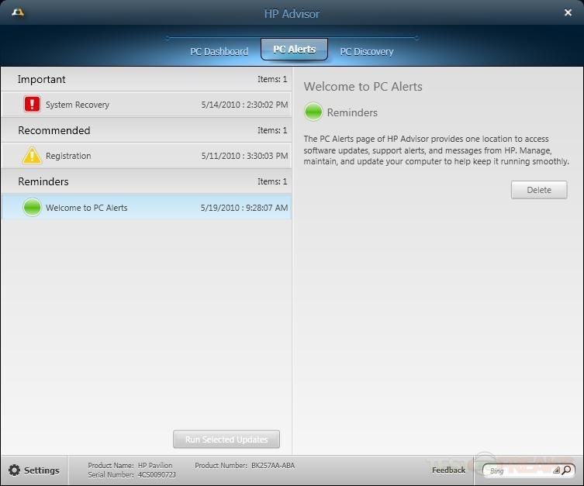Click the HP Advisor logo in title bar
Screen dimensions: 584x486
tap(17, 13)
